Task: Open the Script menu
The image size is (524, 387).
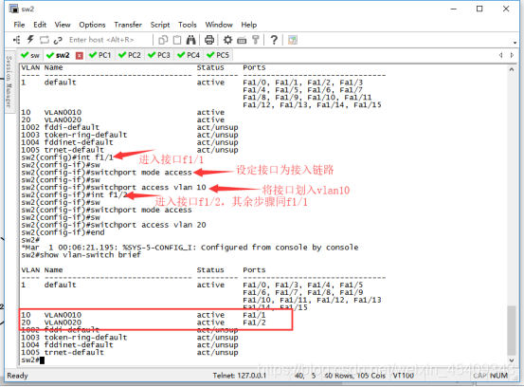Action: click(x=160, y=25)
